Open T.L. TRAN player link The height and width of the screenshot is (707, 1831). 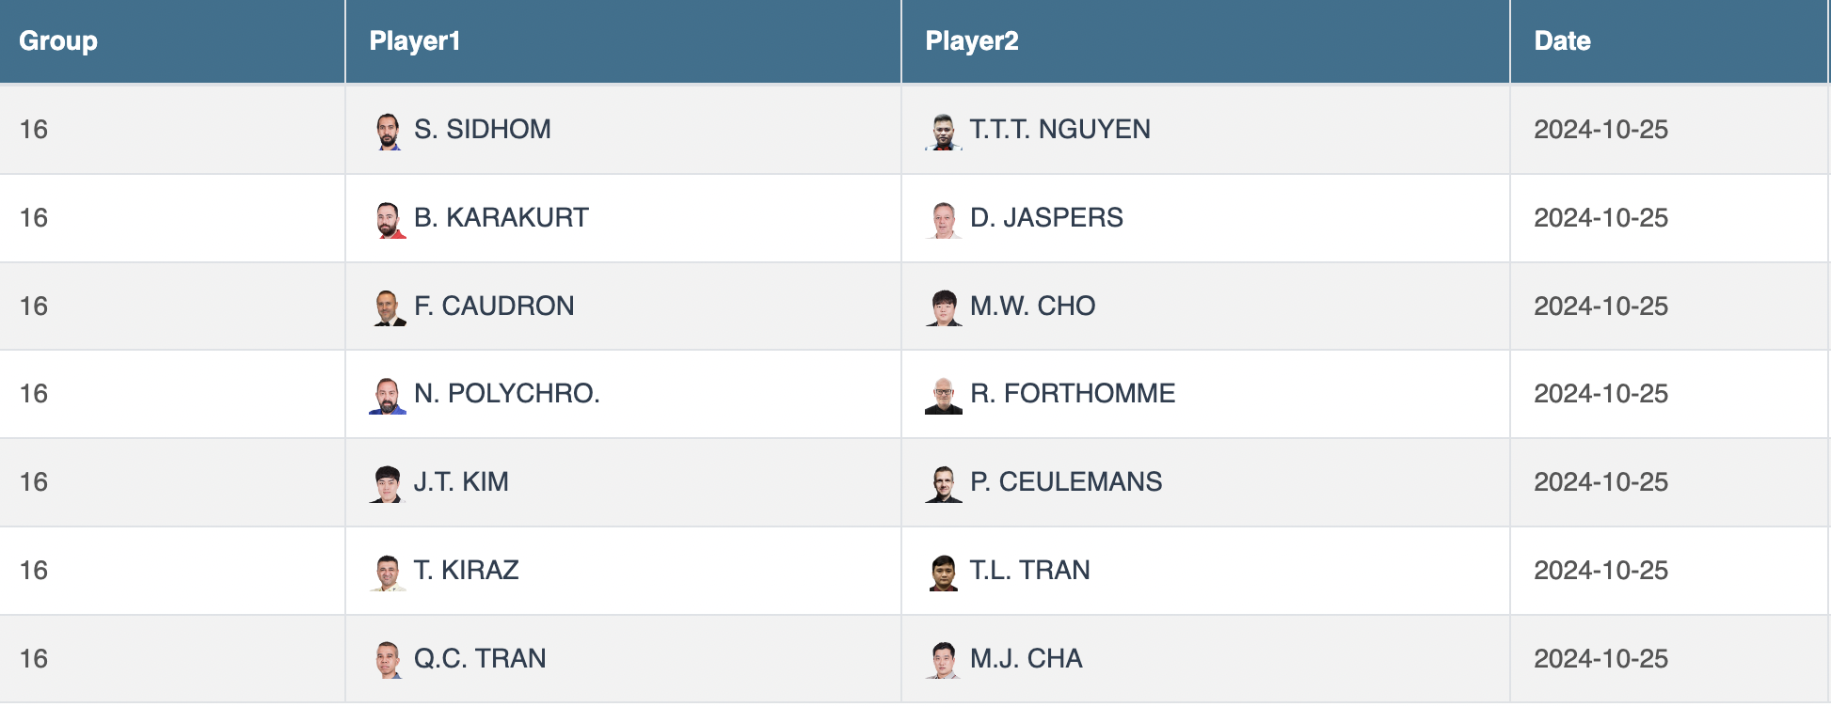point(1030,570)
